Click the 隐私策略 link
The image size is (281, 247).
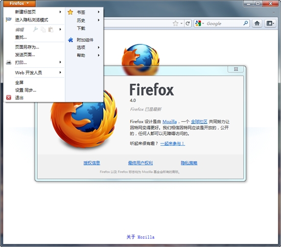189,163
